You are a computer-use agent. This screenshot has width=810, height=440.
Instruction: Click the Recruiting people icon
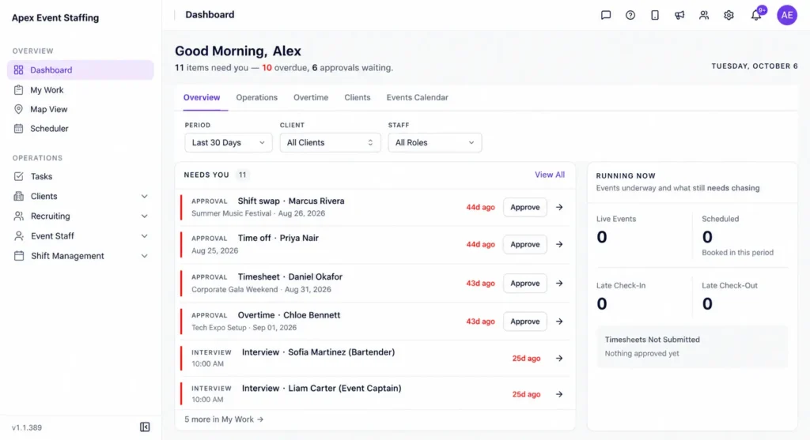19,216
